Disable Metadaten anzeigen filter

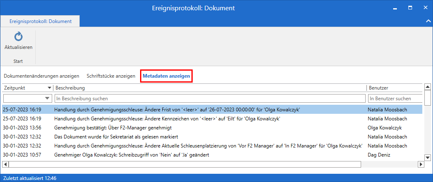tap(166, 76)
